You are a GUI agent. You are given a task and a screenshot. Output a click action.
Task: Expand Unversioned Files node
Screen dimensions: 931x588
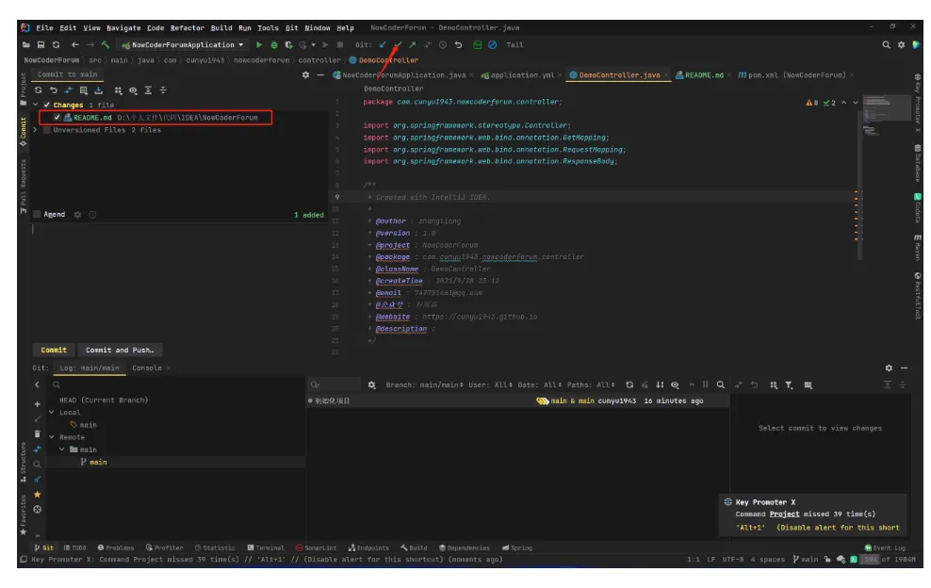coord(36,129)
